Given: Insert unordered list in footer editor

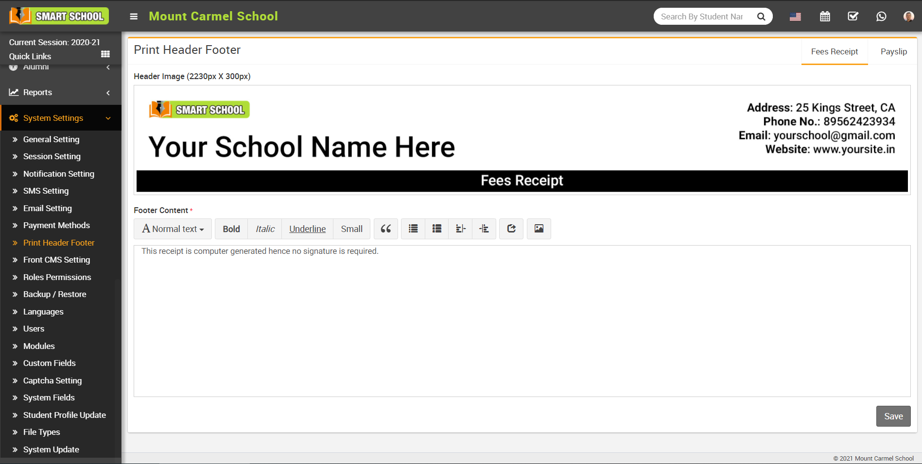Looking at the screenshot, I should point(413,229).
